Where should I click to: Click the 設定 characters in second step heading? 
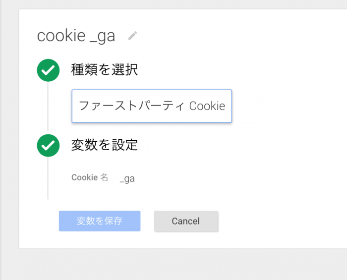point(126,145)
